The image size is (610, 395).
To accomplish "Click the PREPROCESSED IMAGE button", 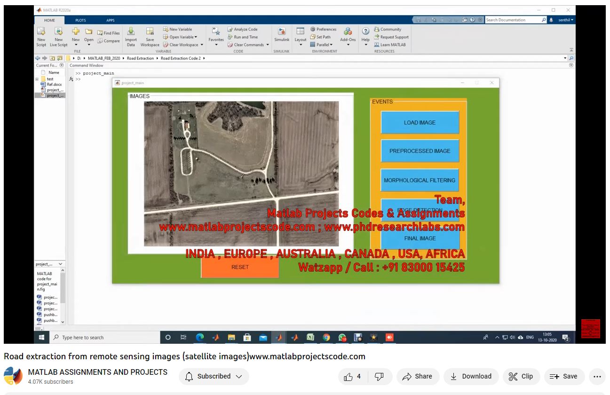I will (420, 151).
